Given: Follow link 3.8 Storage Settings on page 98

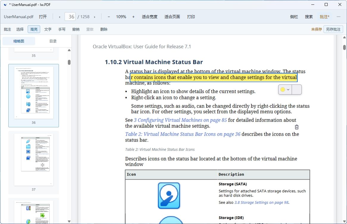Looking at the screenshot, I should [x=261, y=203].
